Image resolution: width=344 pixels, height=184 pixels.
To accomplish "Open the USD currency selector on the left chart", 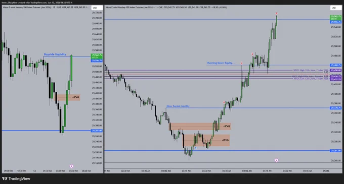I will point(97,8).
